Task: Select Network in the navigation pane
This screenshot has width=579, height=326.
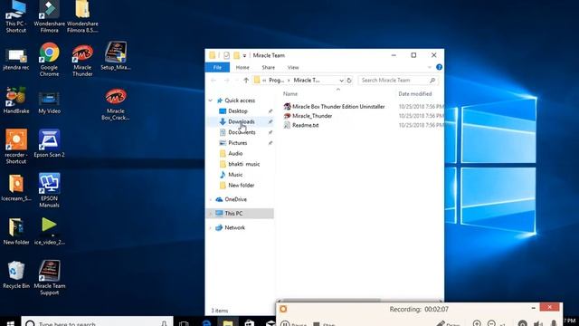Action: point(235,227)
